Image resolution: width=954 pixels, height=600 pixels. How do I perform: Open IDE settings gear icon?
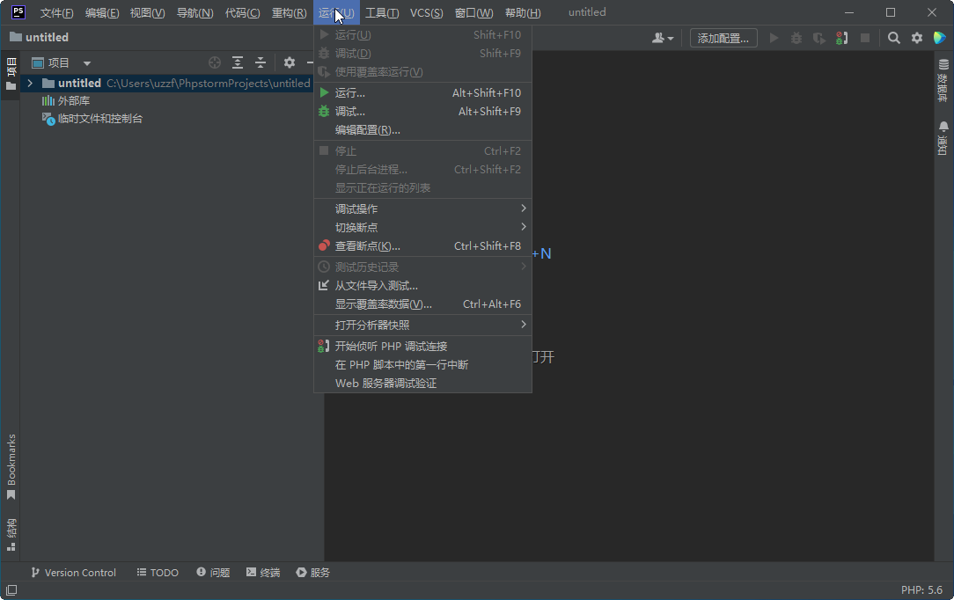click(917, 39)
